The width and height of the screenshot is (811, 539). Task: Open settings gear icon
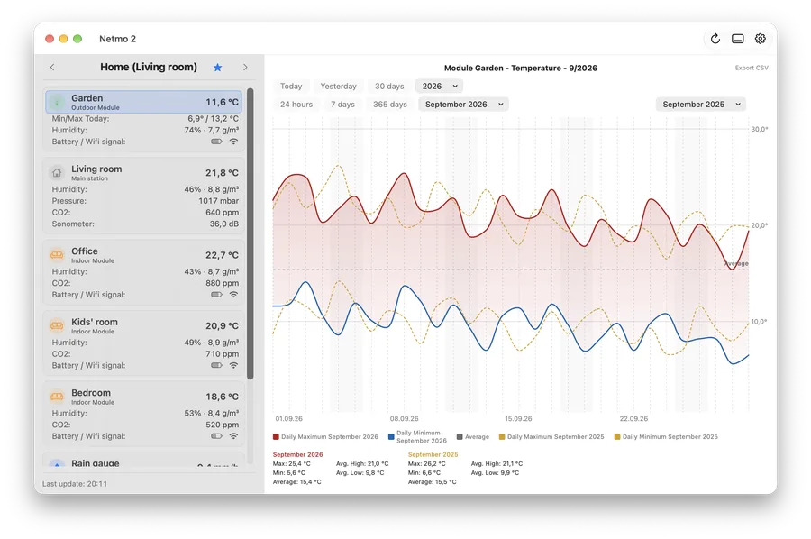click(760, 39)
